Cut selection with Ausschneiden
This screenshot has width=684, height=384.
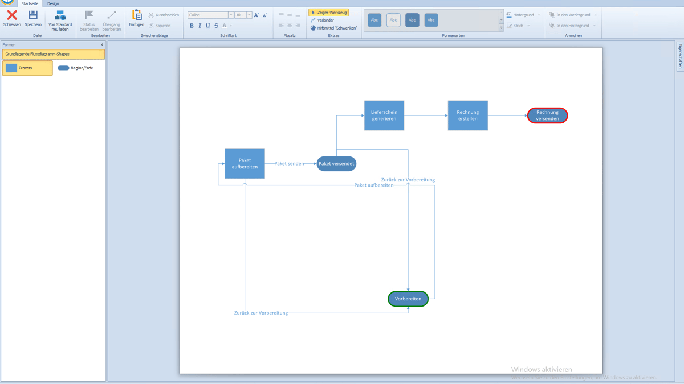[164, 15]
